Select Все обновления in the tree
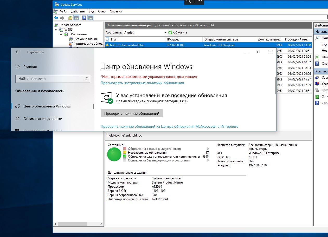 point(86,39)
